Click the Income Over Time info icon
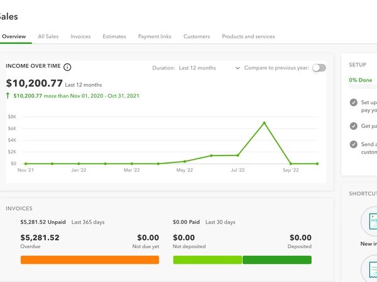 point(67,67)
